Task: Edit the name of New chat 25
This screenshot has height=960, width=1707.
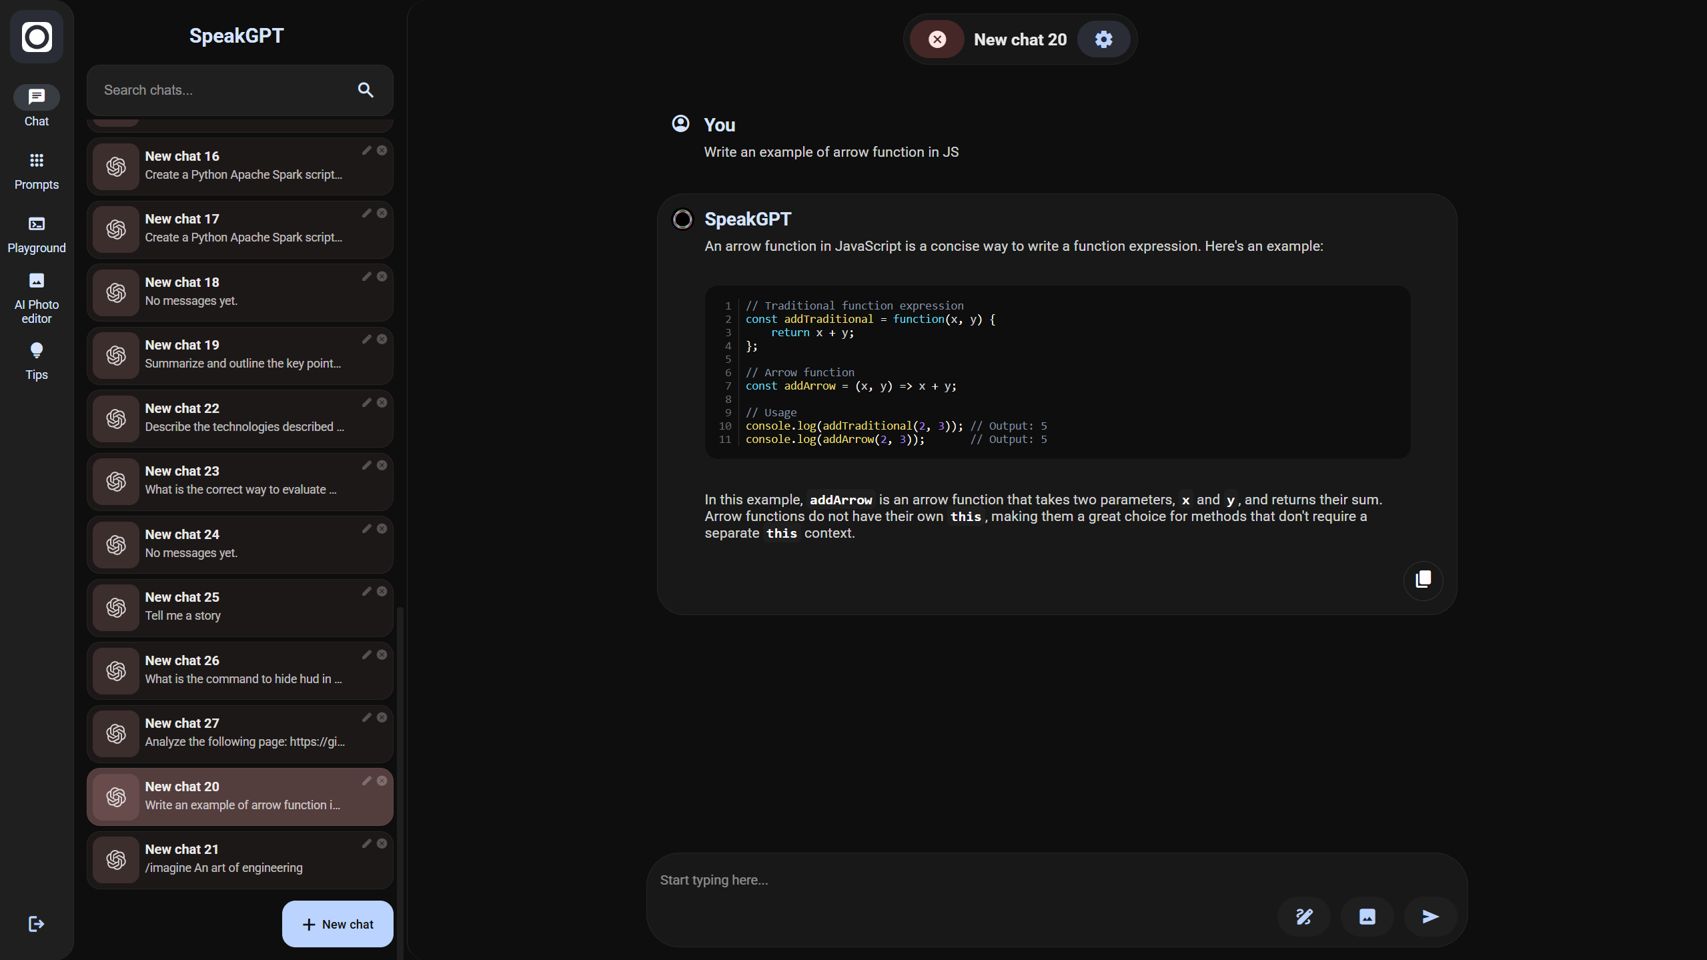Action: coord(366,592)
